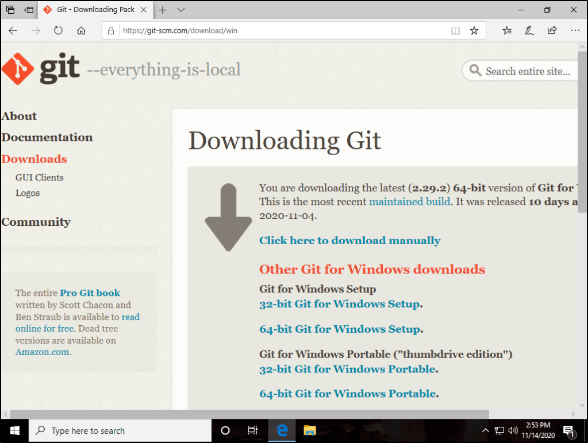Click the Share icon in the browser toolbar
The image size is (588, 443).
coord(552,31)
